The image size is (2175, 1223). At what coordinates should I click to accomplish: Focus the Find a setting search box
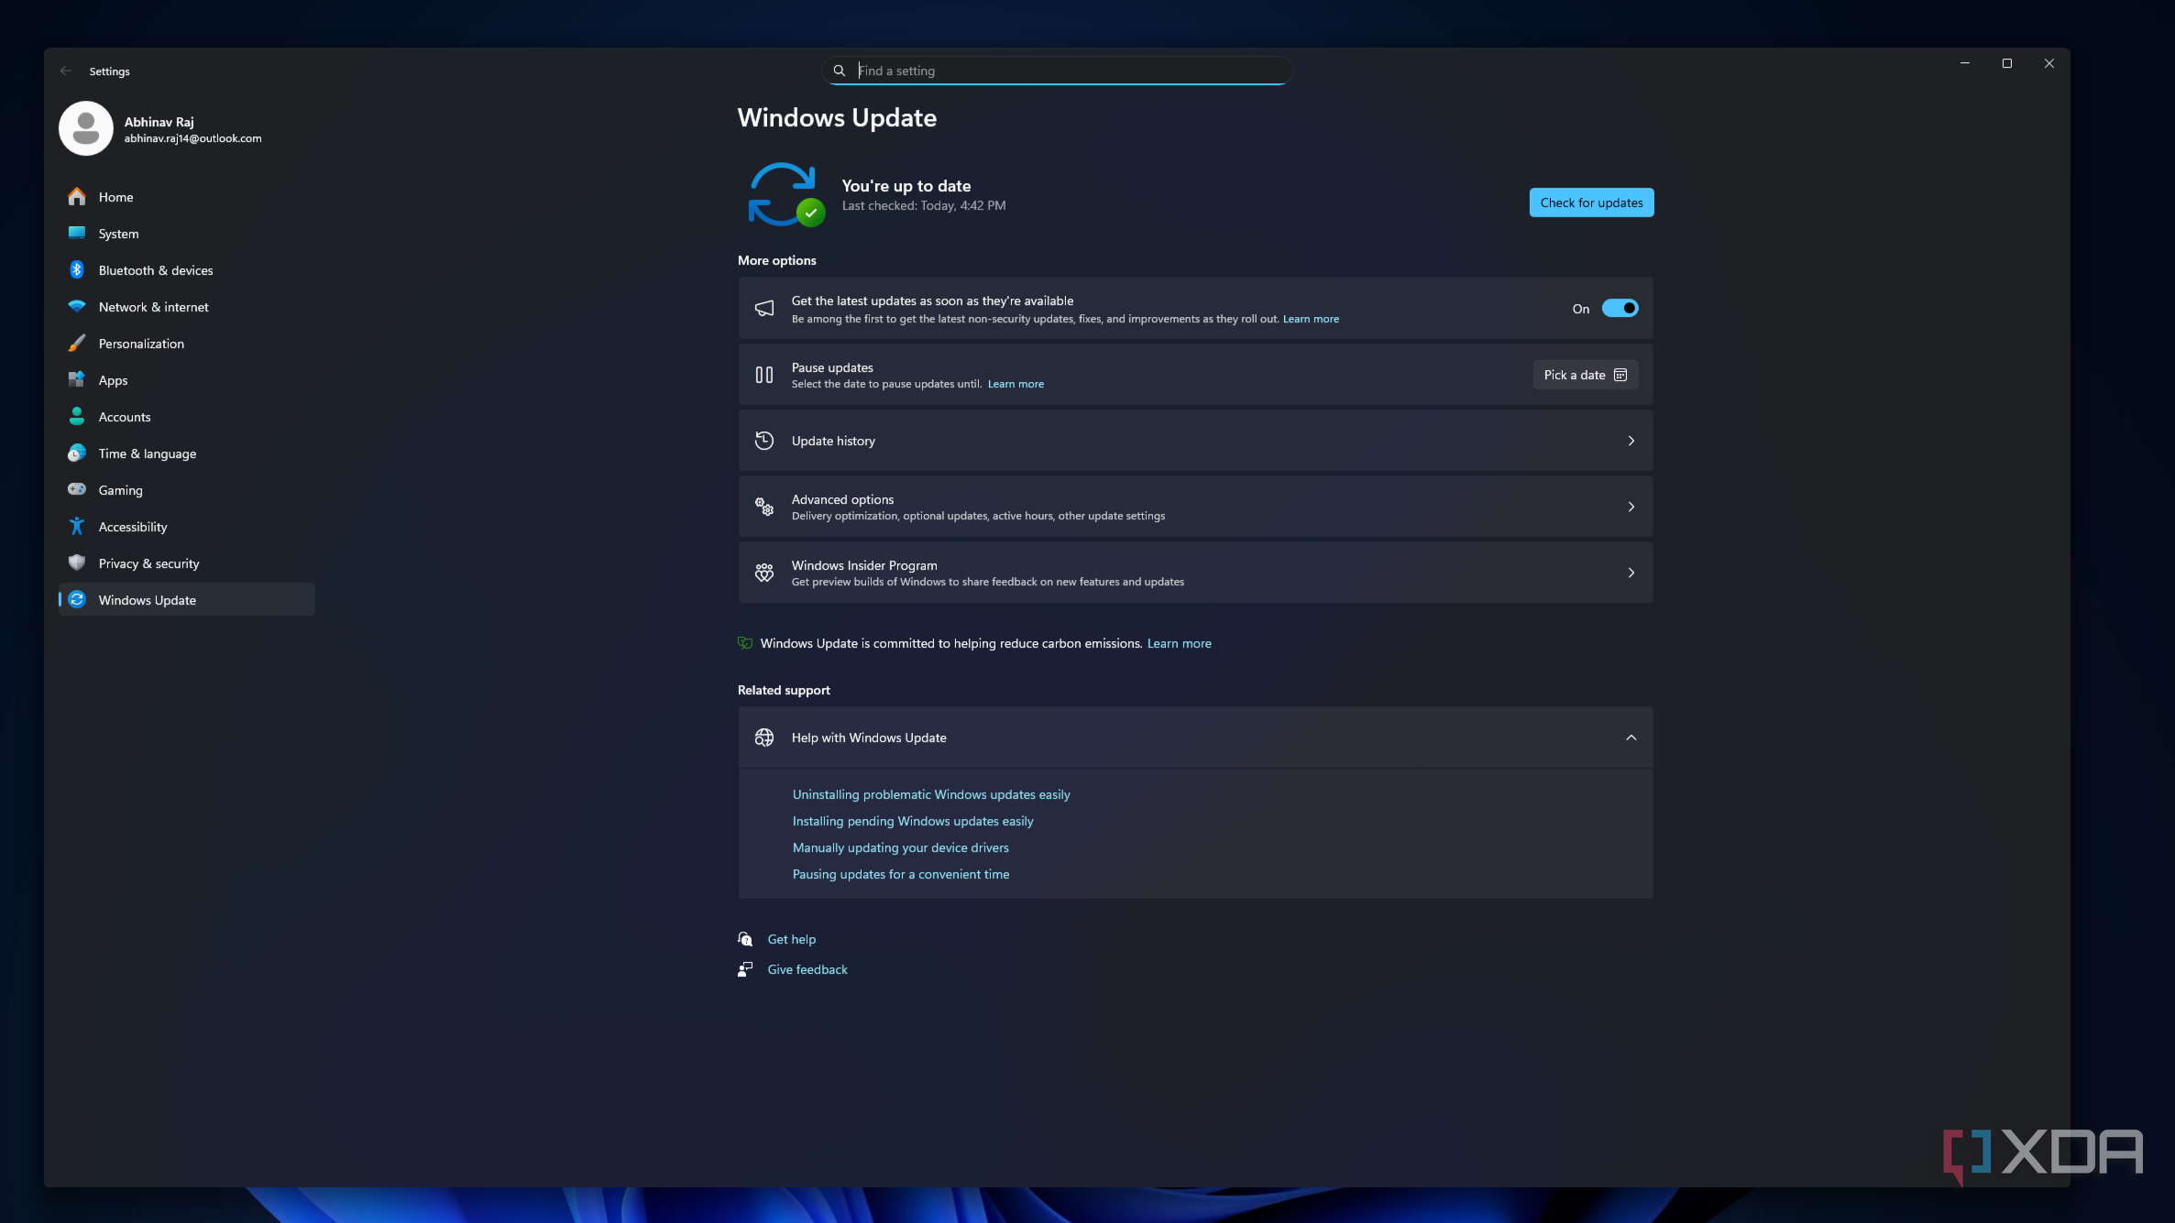tap(1058, 71)
